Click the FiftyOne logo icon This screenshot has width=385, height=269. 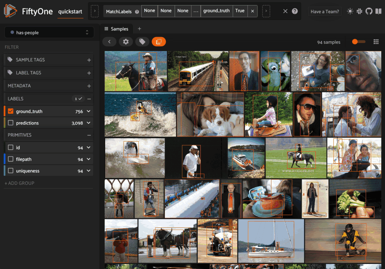point(11,11)
